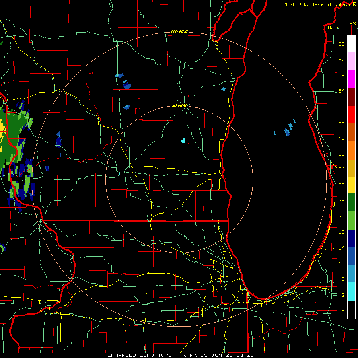The height and width of the screenshot is (358, 358).
Task: Select the cyan legend swatch above TH
Action: pos(351,292)
